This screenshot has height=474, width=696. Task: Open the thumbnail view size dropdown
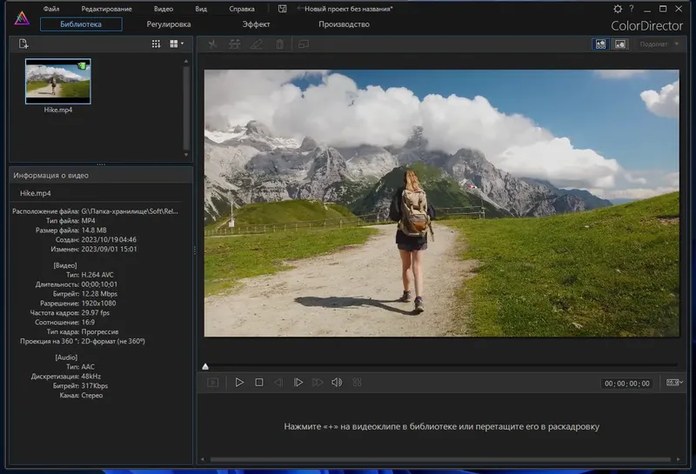(x=177, y=43)
